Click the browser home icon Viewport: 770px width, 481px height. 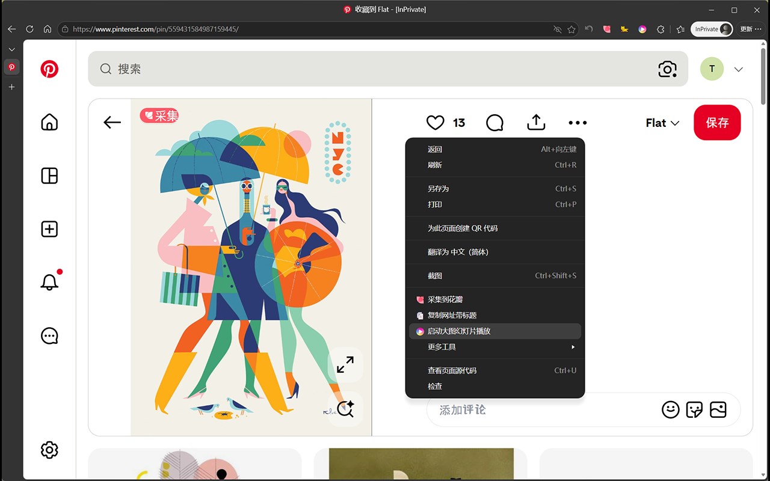tap(48, 29)
